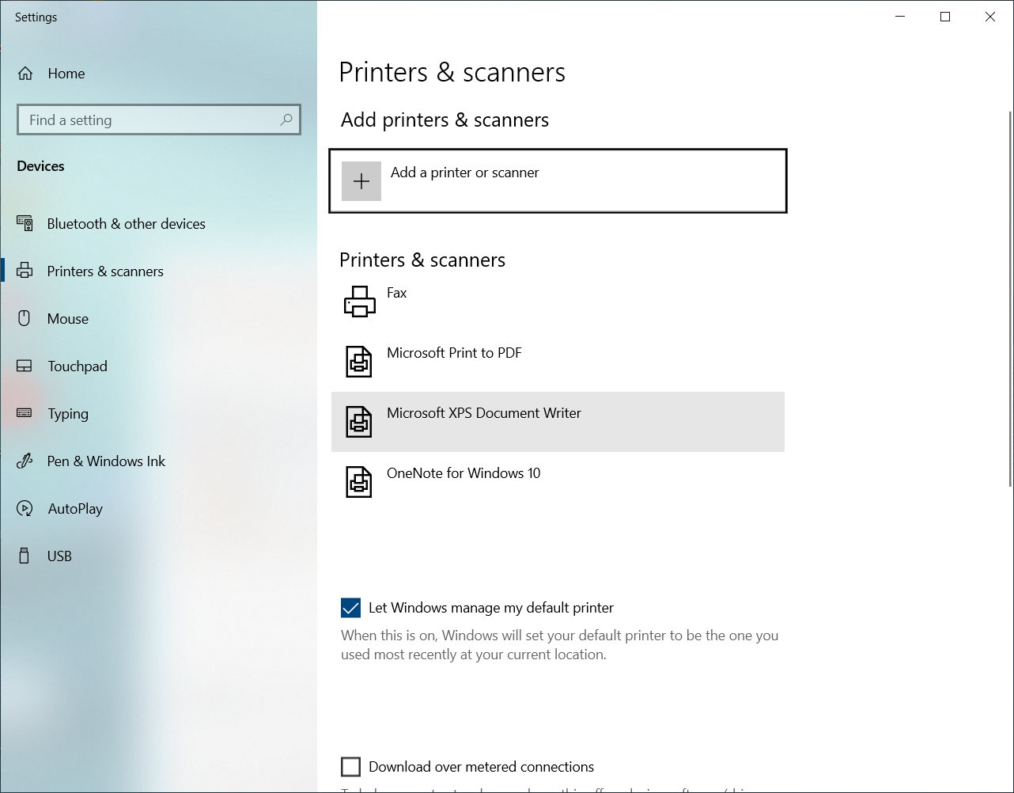The width and height of the screenshot is (1014, 793).
Task: Select the Fax device entry
Action: click(558, 302)
